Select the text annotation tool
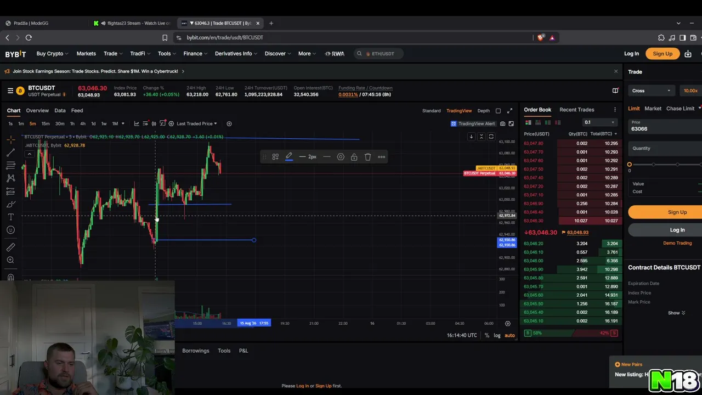702x395 pixels. [10, 217]
